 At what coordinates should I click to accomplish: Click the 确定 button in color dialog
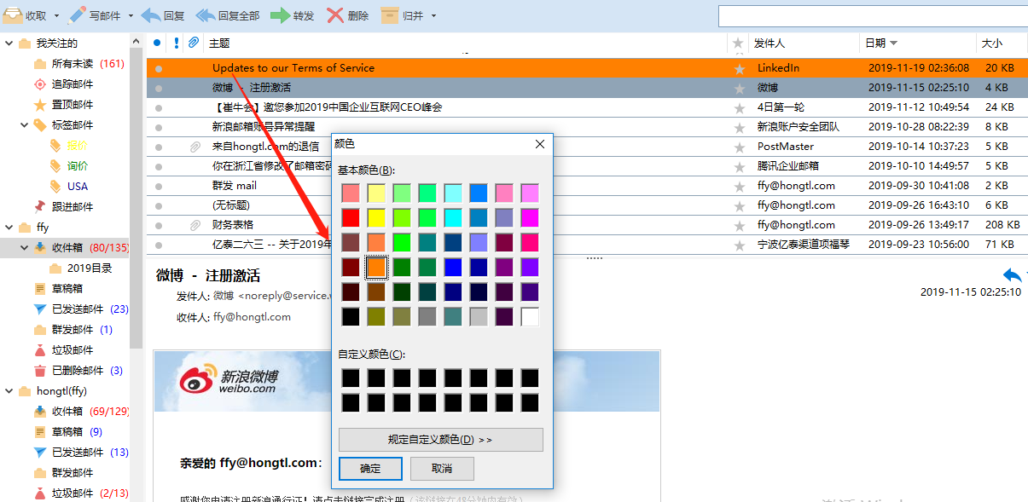[x=369, y=469]
